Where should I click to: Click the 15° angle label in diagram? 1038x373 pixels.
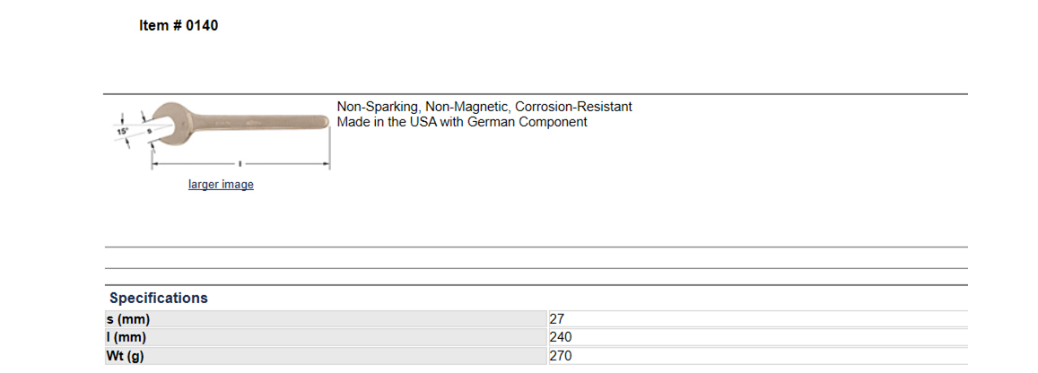(x=123, y=132)
